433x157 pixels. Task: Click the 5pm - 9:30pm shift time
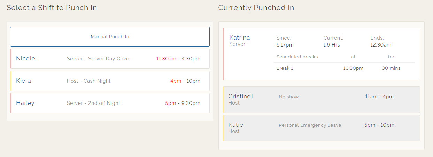tap(183, 103)
